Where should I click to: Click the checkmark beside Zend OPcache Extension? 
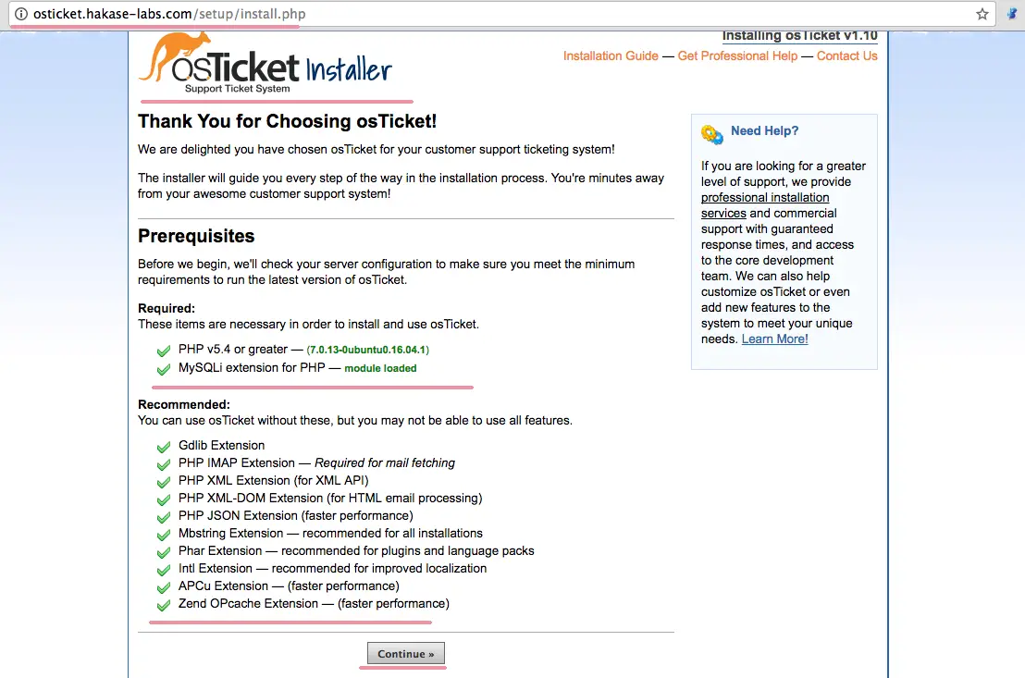[164, 606]
